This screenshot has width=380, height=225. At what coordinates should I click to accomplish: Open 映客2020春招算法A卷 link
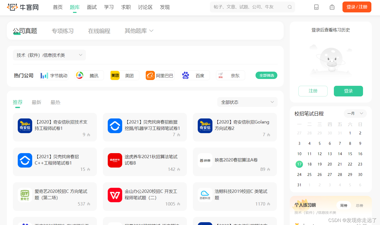[236, 160]
